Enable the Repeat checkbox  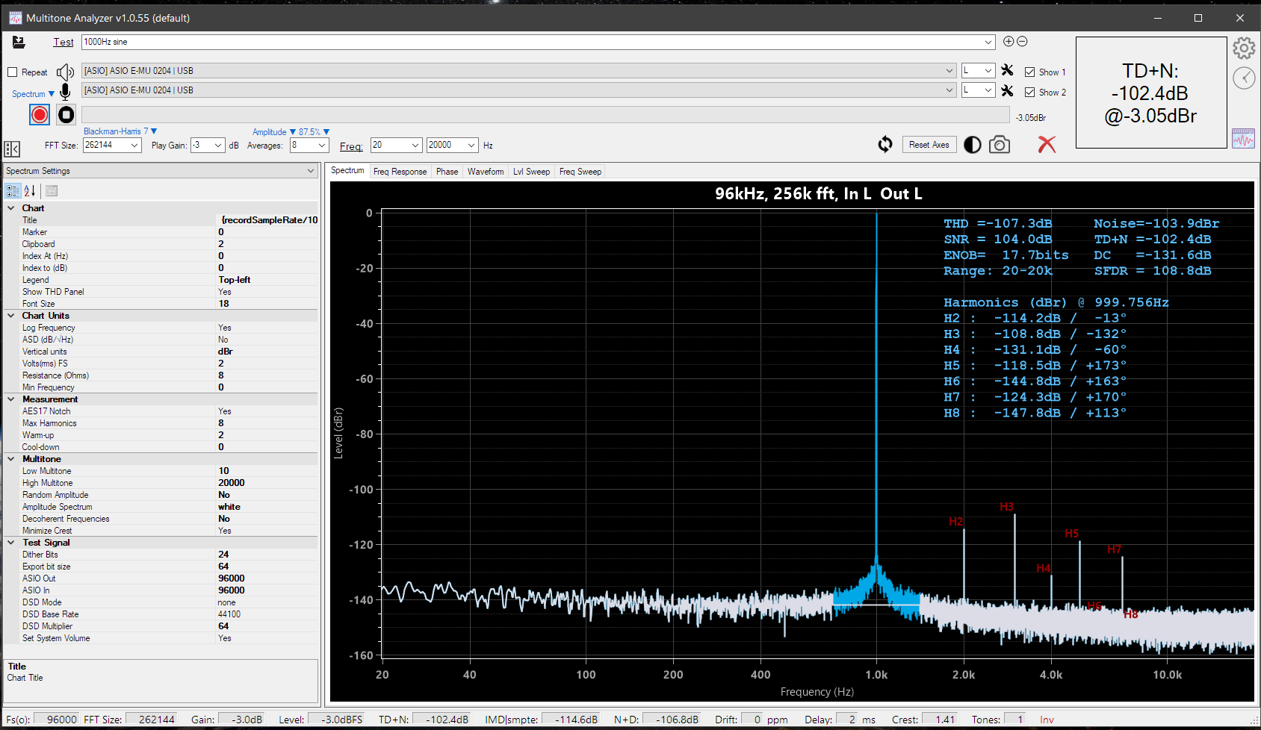pos(12,72)
